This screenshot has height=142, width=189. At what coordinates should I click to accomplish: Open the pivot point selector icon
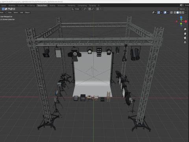(x=85, y=9)
